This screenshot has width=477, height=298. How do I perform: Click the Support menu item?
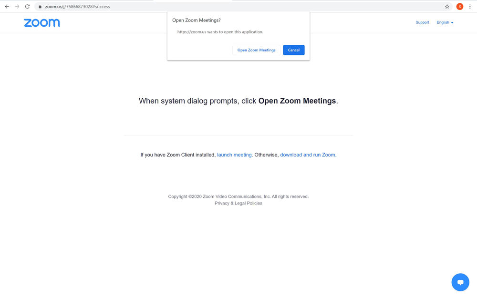[422, 22]
